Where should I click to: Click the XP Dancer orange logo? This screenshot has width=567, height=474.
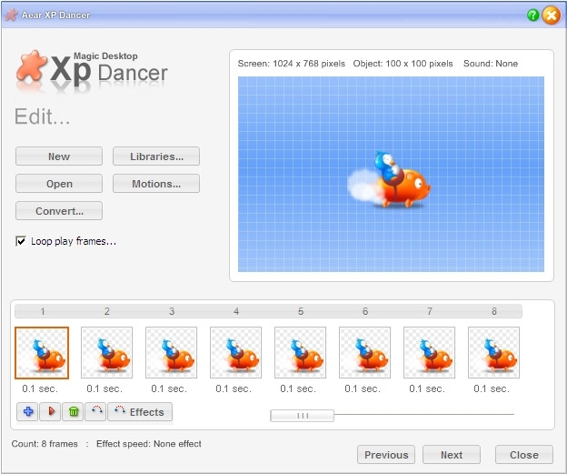32,66
